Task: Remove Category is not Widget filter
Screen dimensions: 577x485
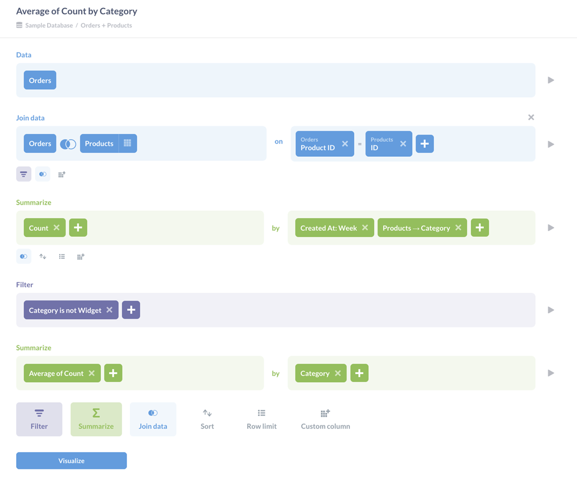Action: [109, 310]
